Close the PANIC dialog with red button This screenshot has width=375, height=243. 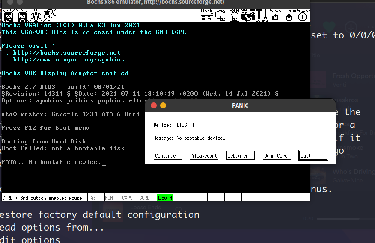pos(154,105)
